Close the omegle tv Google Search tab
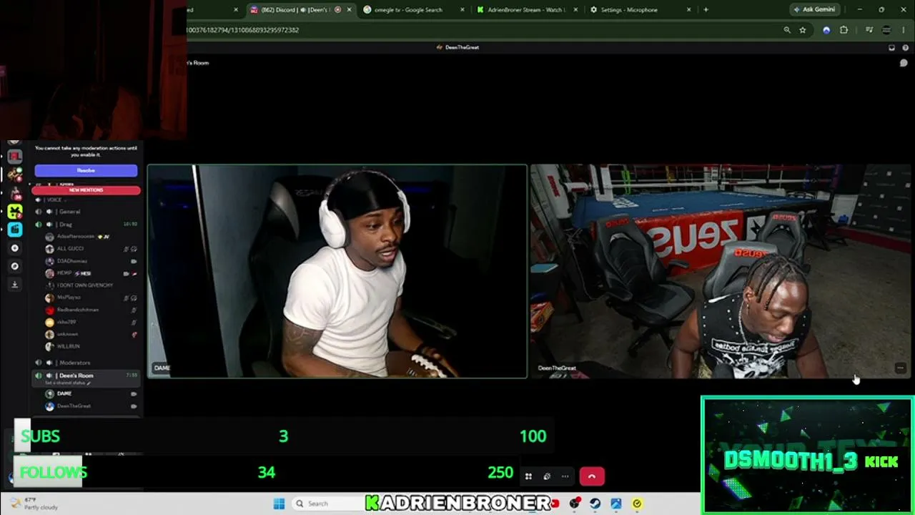 [x=463, y=10]
